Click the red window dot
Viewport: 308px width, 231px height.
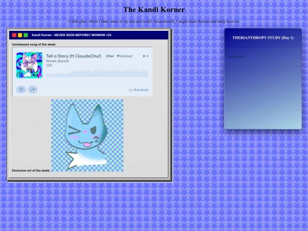coord(14,35)
